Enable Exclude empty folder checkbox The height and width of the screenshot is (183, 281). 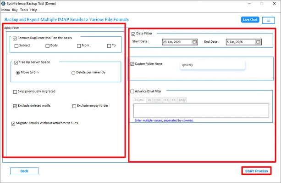[74, 106]
